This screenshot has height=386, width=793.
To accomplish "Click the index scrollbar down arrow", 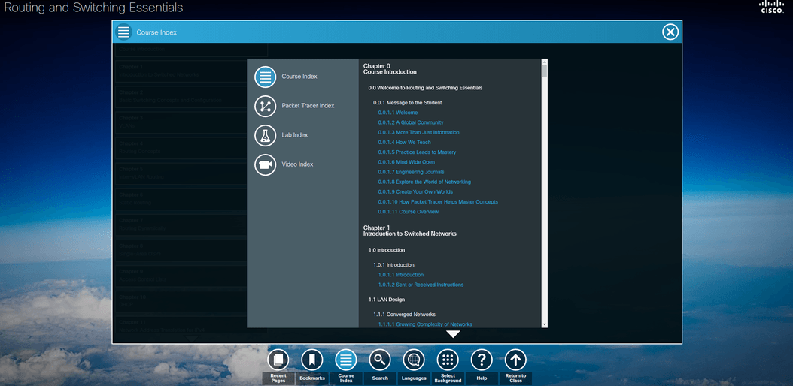I will (545, 324).
